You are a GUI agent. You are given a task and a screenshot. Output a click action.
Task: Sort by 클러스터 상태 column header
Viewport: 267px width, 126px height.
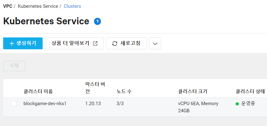click(x=250, y=92)
